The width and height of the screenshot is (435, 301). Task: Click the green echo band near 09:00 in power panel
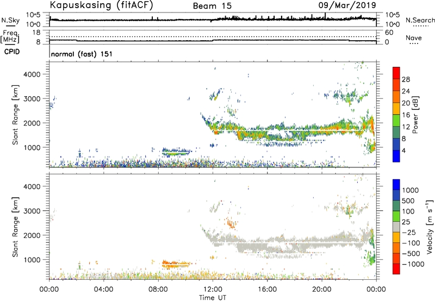tap(175, 152)
